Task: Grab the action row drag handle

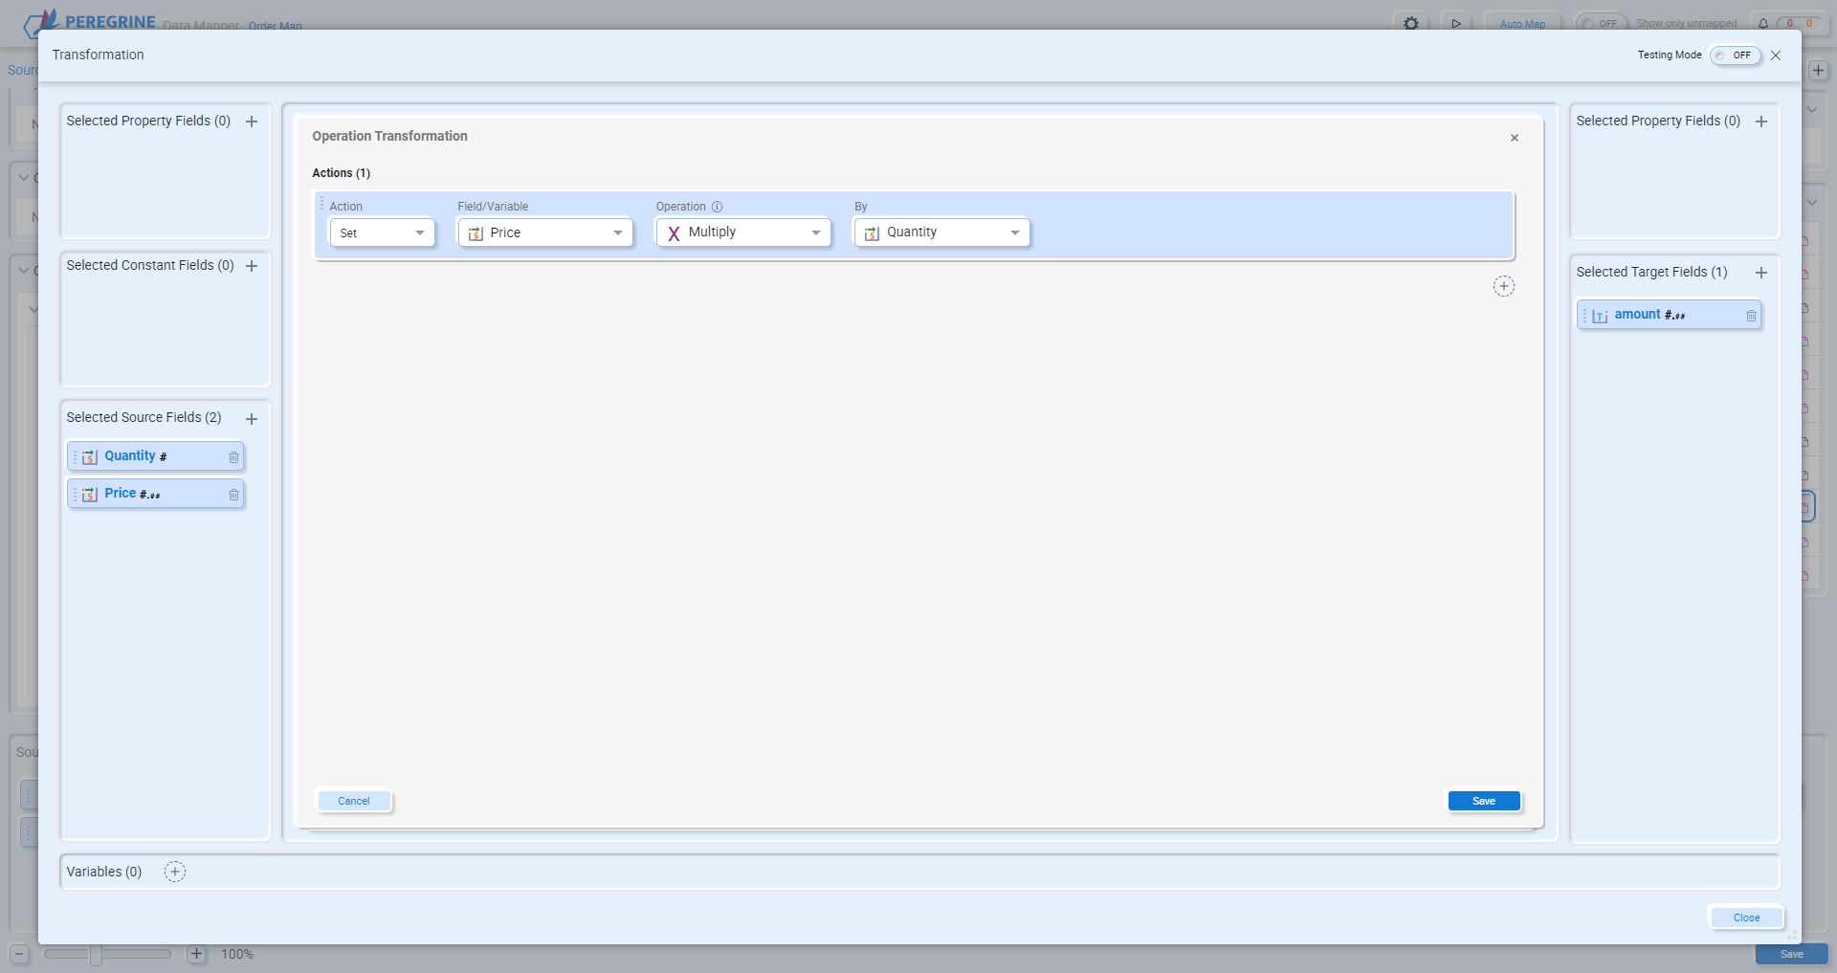Action: click(x=321, y=203)
